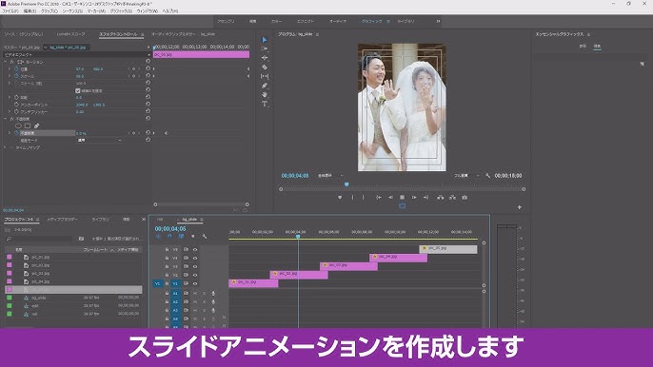Click the green label swatch of bg_slide
The height and width of the screenshot is (367, 653).
click(10, 298)
